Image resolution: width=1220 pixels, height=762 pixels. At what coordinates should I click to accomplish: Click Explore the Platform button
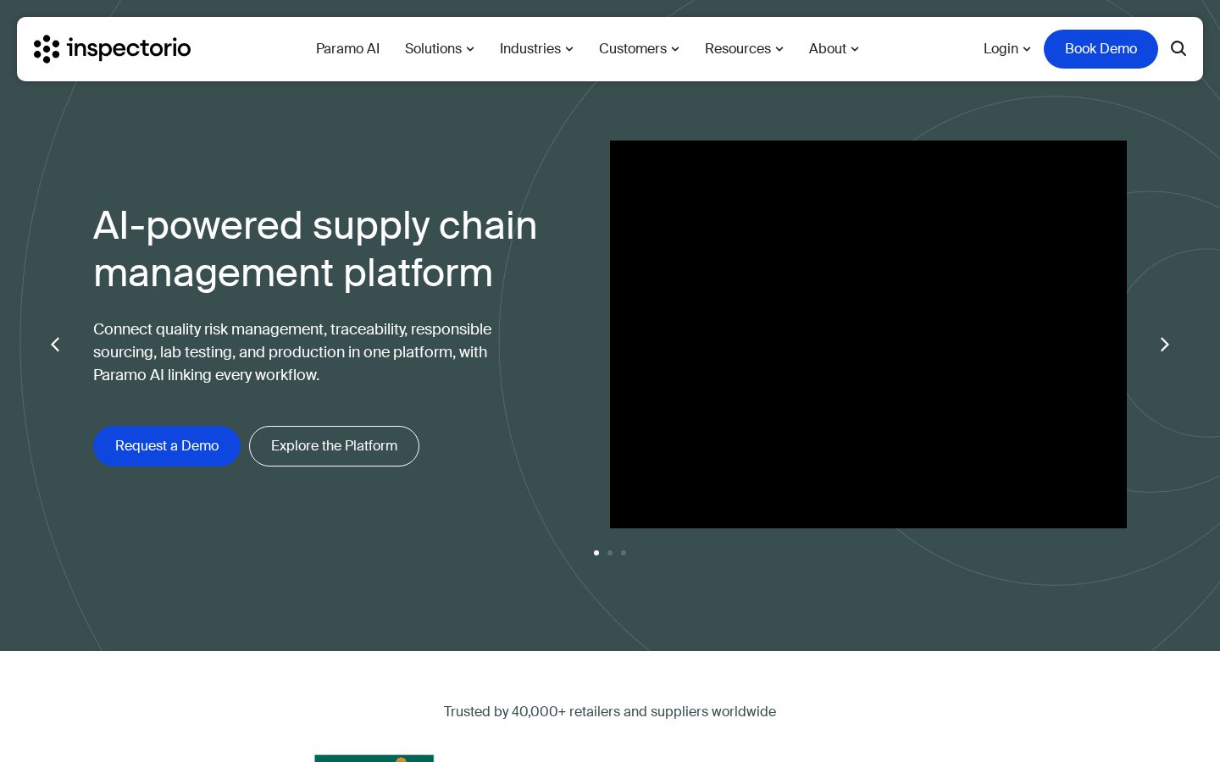click(x=334, y=446)
